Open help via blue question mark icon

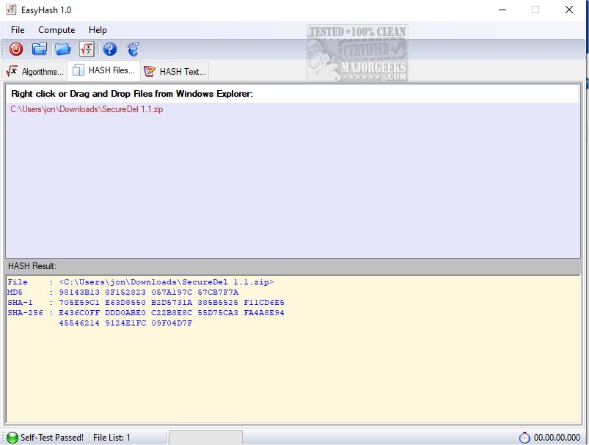click(x=110, y=49)
